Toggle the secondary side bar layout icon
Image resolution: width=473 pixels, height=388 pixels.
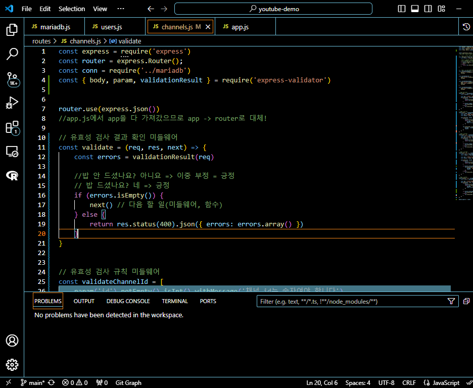coord(428,9)
